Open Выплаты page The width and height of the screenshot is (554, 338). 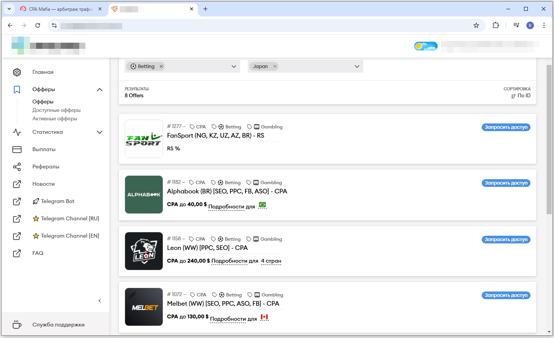pyautogui.click(x=44, y=149)
